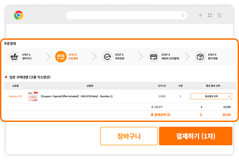239x160 pixels.
Task: Click the STEP 2 orange card icon
Action: point(61,56)
